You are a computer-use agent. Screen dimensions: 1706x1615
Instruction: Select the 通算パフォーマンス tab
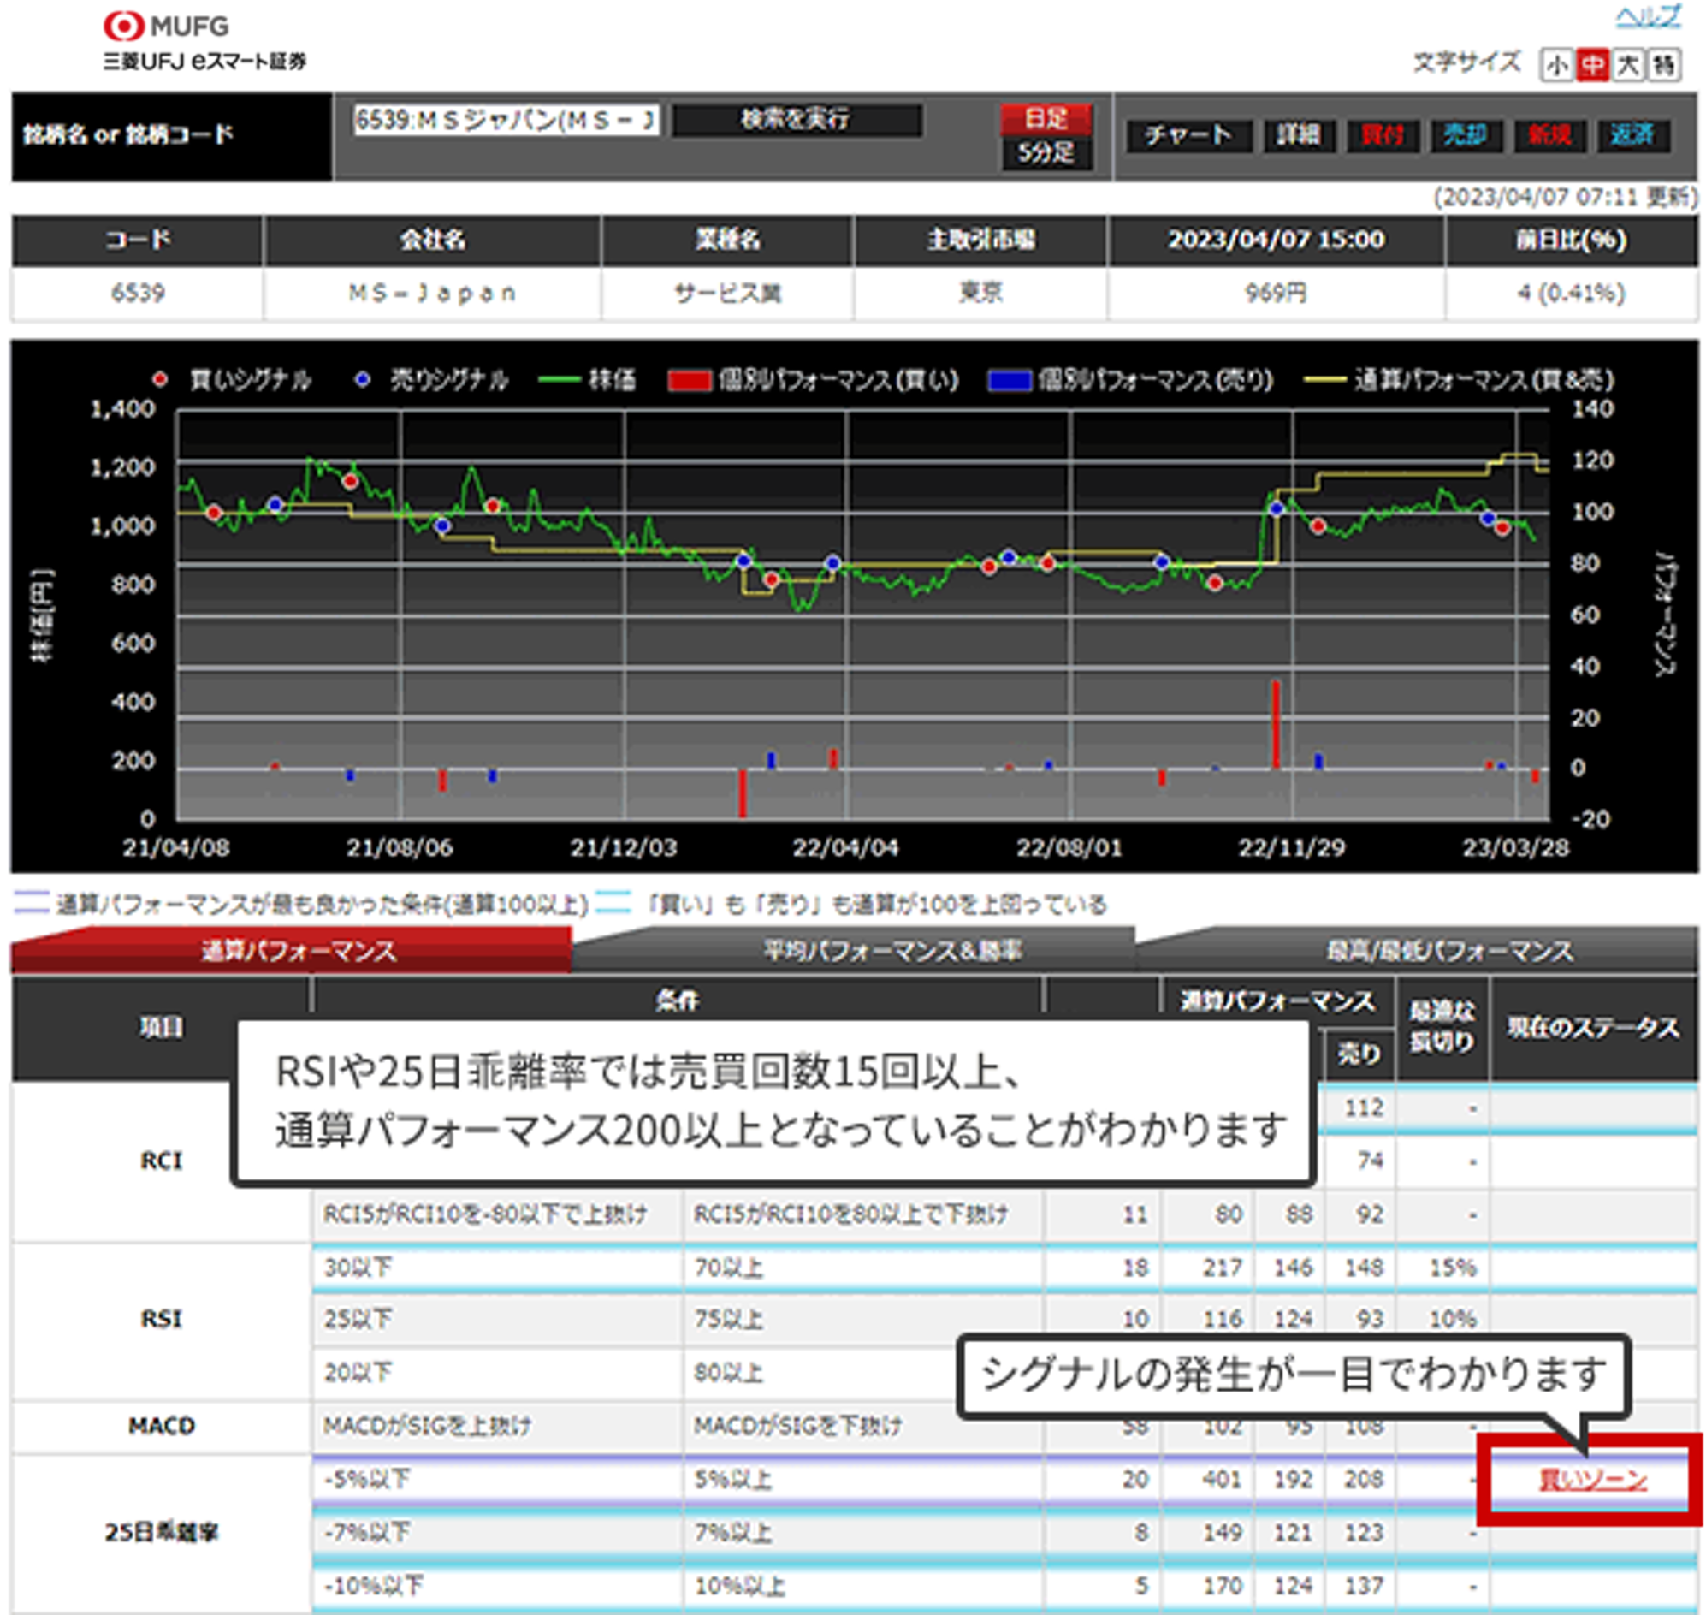click(297, 951)
